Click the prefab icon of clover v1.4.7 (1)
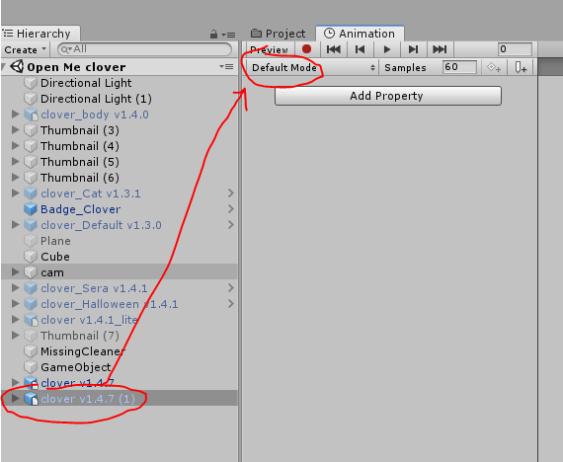Image resolution: width=563 pixels, height=462 pixels. pyautogui.click(x=31, y=399)
